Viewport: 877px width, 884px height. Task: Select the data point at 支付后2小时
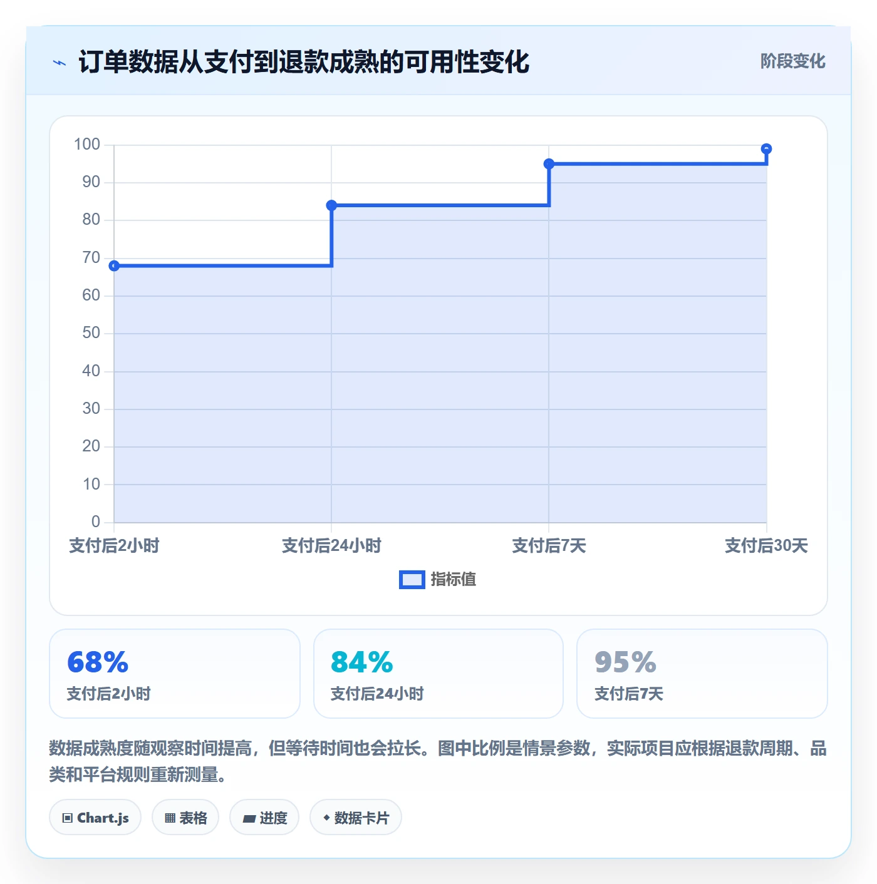(x=114, y=266)
